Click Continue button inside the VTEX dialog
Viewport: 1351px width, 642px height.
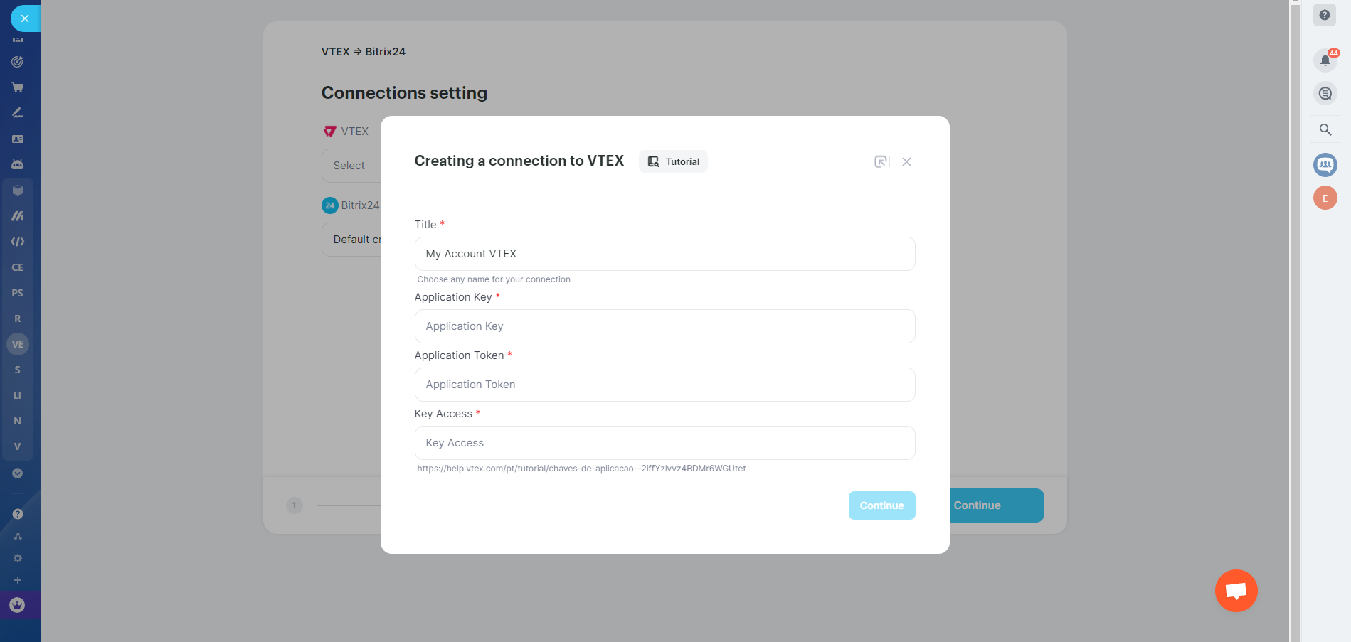tap(881, 505)
